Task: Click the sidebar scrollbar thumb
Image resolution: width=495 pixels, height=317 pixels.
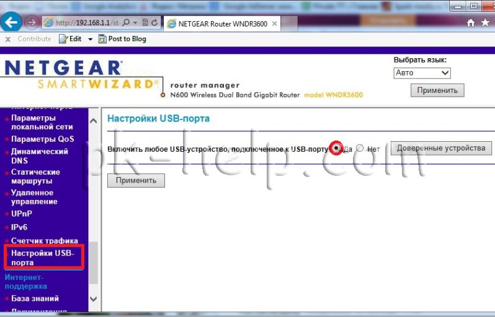Action: [x=94, y=263]
